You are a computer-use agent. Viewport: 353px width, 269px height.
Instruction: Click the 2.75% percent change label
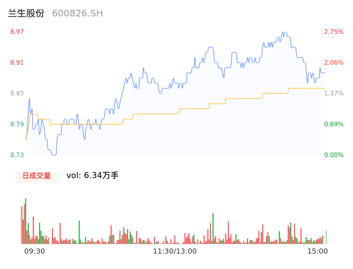point(333,32)
